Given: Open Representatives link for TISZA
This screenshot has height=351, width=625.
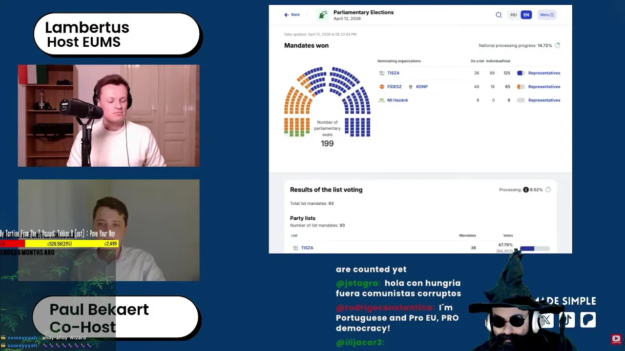Looking at the screenshot, I should pyautogui.click(x=544, y=73).
